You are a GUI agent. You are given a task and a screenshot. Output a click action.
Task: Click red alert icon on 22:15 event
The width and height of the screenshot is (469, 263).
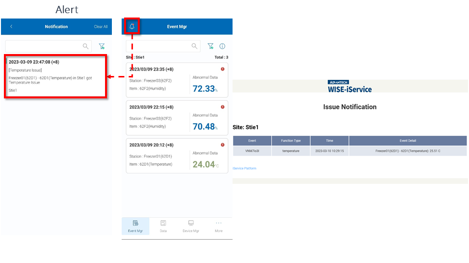tap(222, 107)
